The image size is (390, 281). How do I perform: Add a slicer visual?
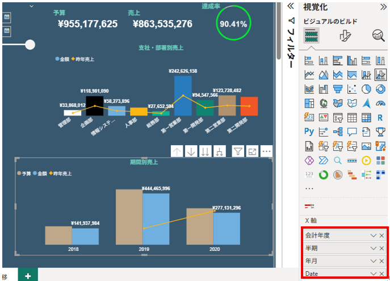point(338,117)
